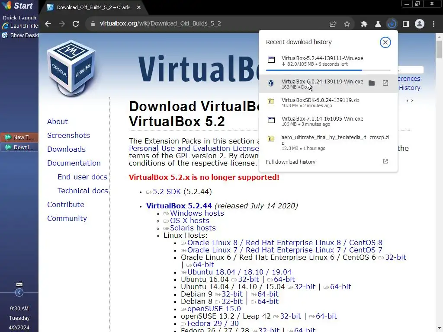Open aero_ultimate_final_by_fediafedia download entry
The image size is (443, 332).
[x=328, y=143]
